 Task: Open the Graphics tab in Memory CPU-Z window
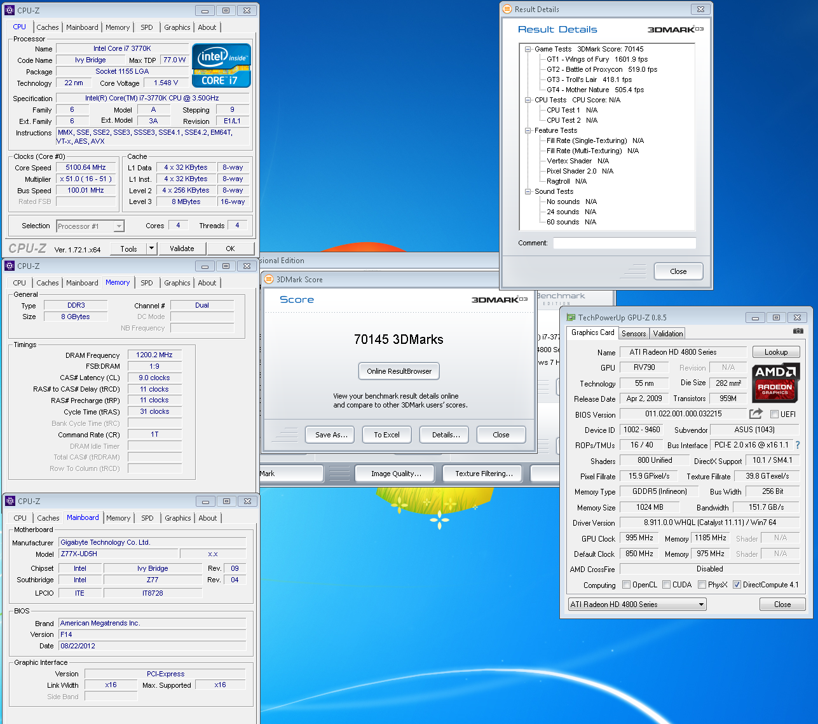click(177, 283)
